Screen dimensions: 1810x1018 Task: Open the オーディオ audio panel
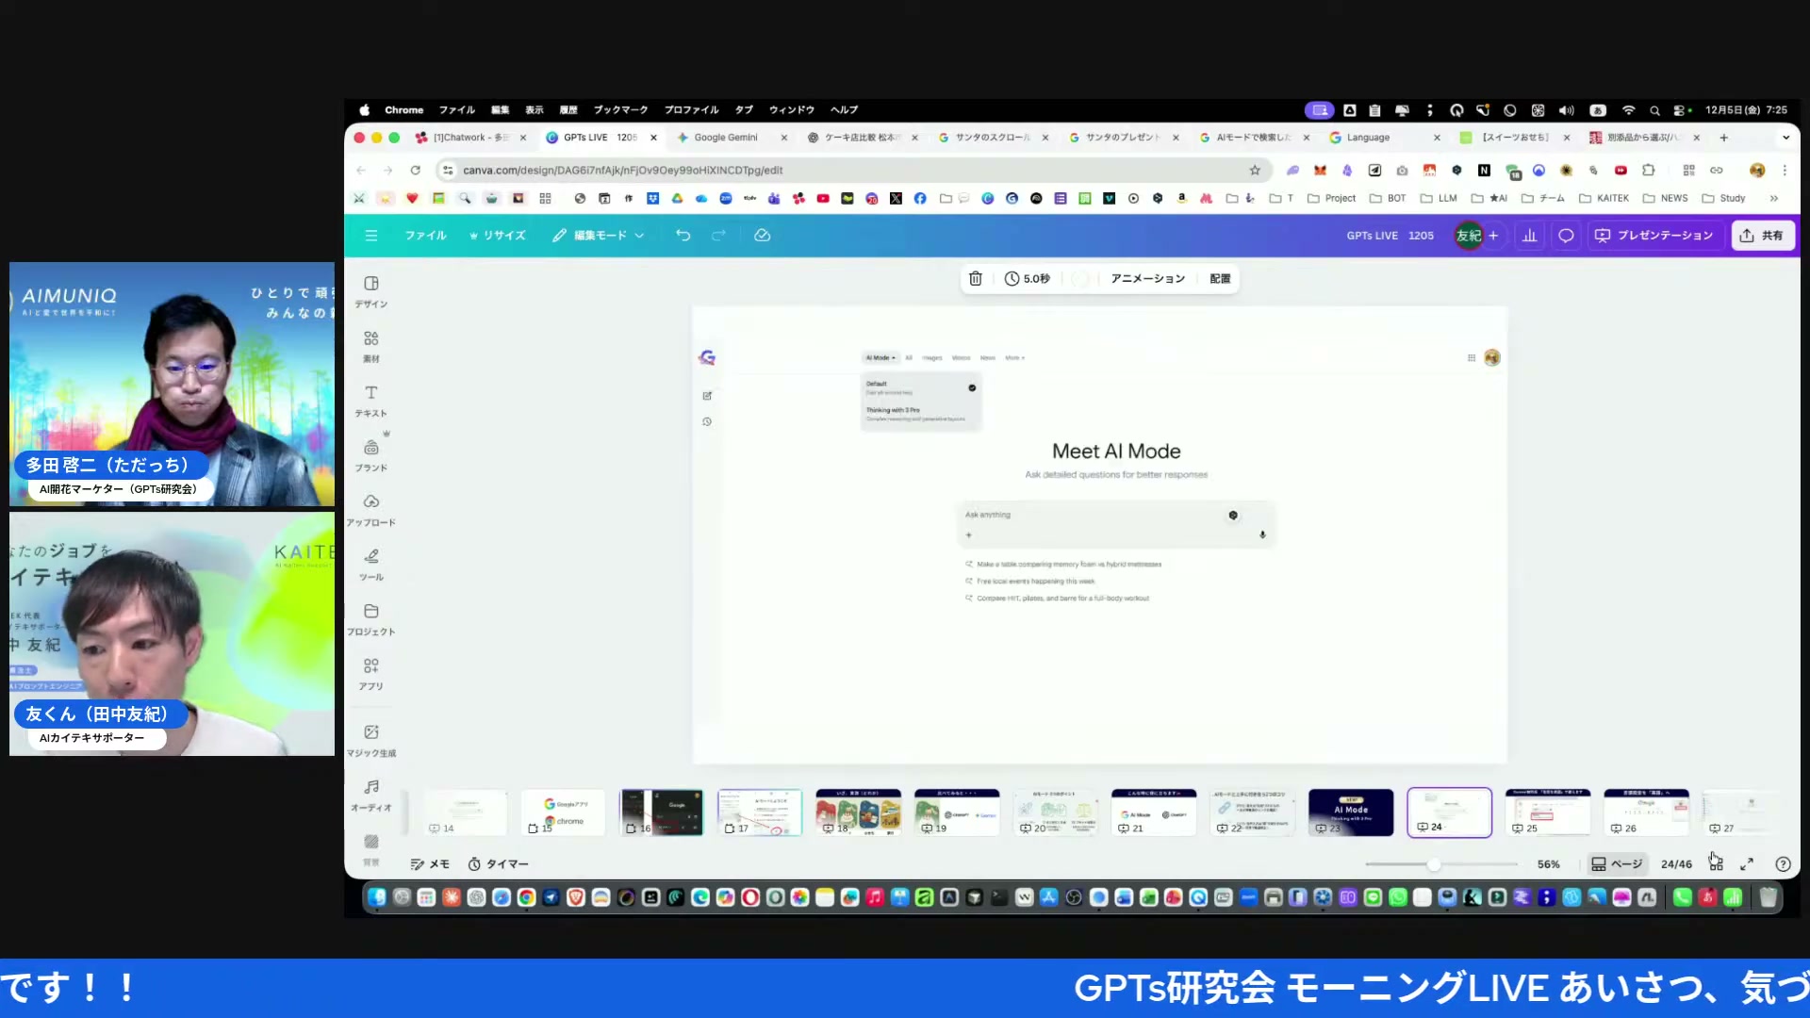pyautogui.click(x=371, y=796)
